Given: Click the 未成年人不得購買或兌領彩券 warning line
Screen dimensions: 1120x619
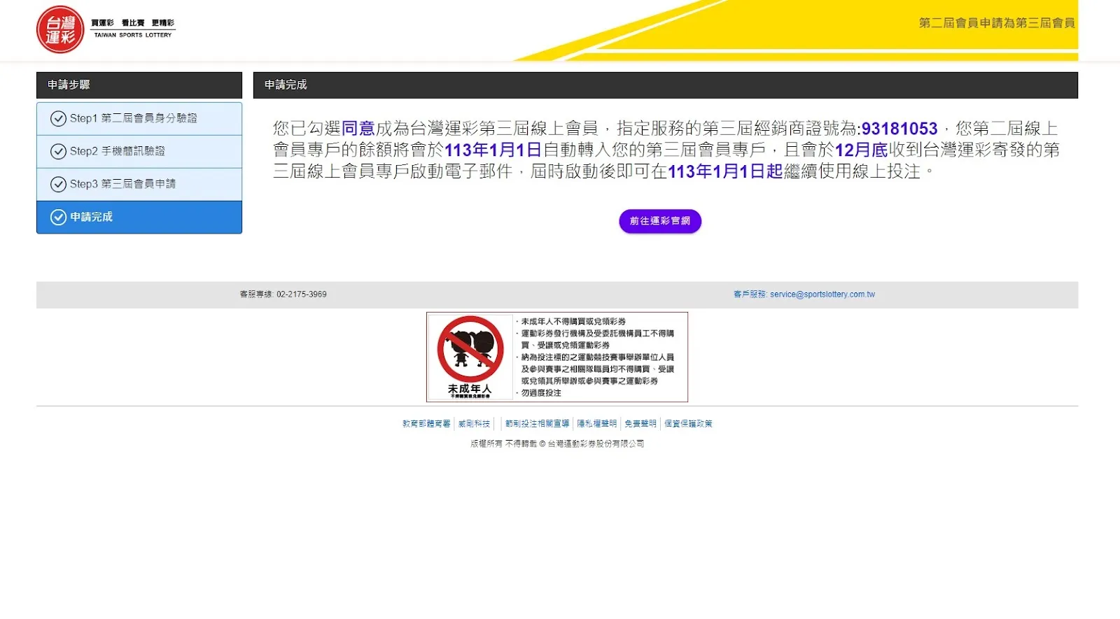Looking at the screenshot, I should click(x=573, y=322).
